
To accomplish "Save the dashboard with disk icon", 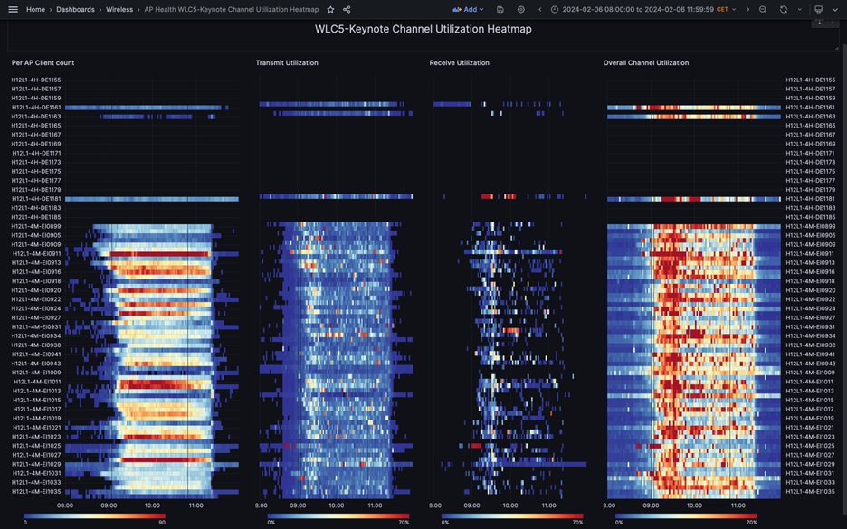I will (x=500, y=10).
